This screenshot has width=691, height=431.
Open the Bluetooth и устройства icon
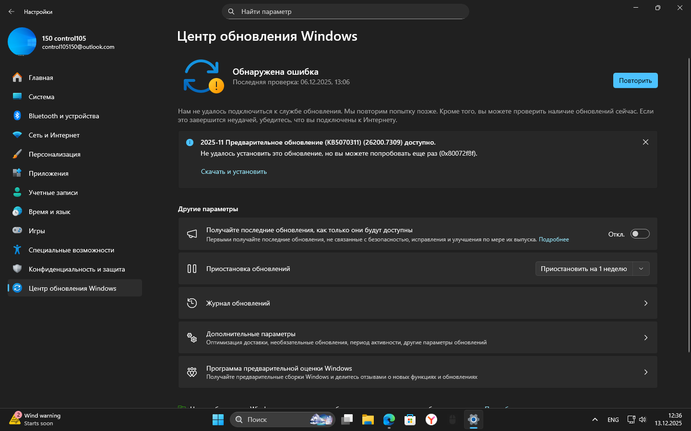pyautogui.click(x=17, y=115)
